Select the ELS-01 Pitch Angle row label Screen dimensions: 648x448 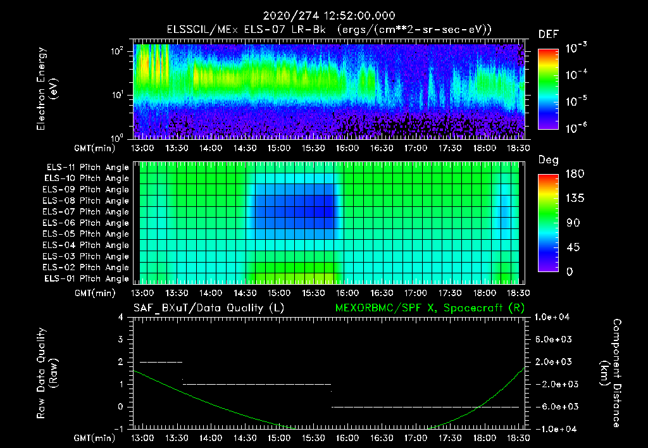(x=87, y=278)
